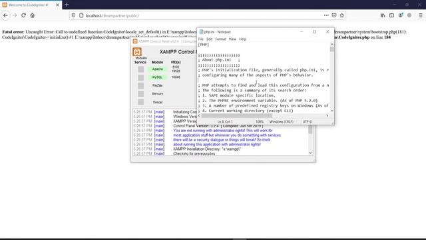
Task: Select the Welcome to CodeIgniter tab
Action: 28,5
